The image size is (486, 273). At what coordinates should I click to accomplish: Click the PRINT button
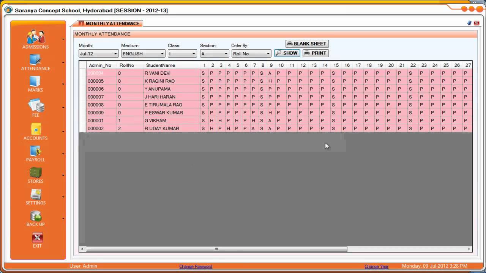tap(315, 53)
